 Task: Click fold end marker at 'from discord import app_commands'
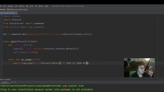(2, 27)
